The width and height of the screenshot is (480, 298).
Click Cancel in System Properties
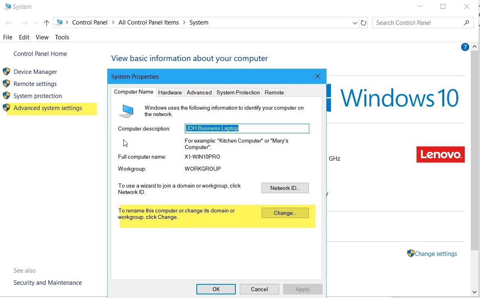coord(259,289)
